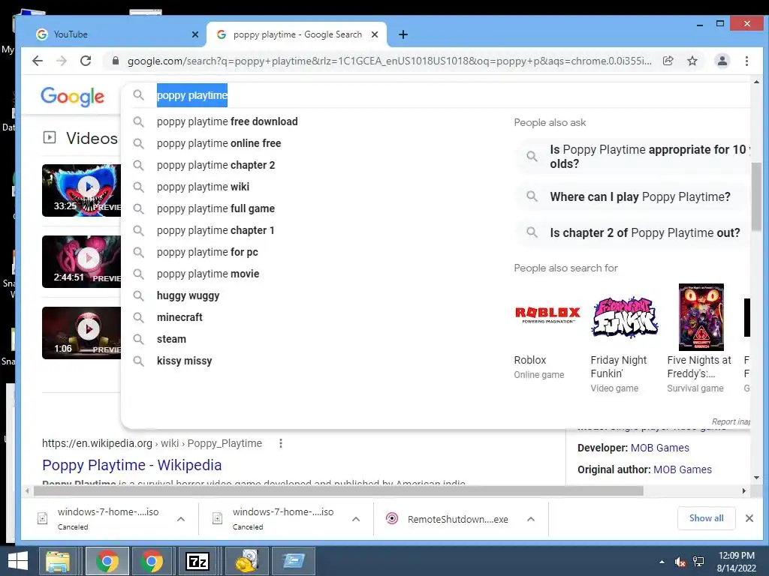Screen dimensions: 769x576
Task: Click the horizontal scrollbar thumb
Action: coord(339,490)
